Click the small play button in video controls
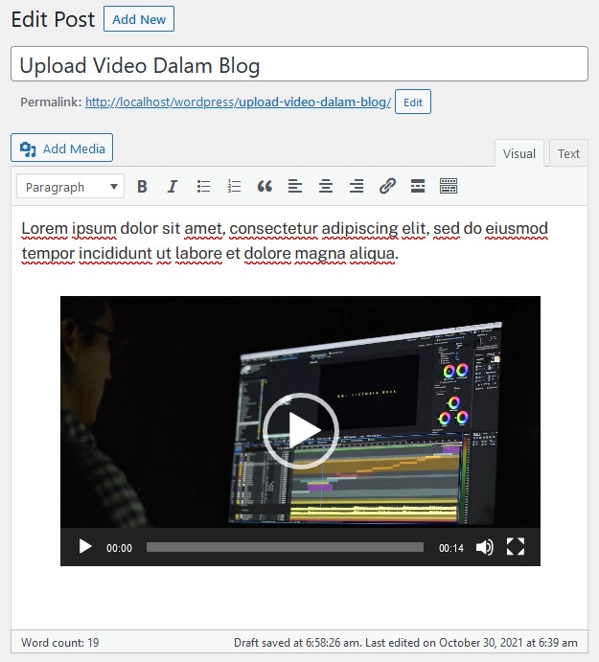Screen dimensions: 599x662 click(85, 547)
